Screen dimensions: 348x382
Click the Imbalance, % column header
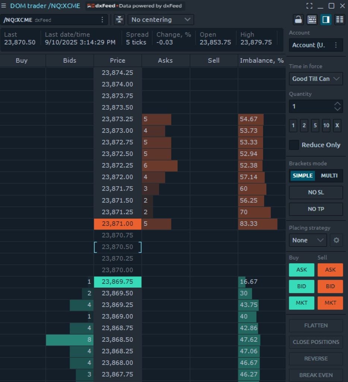pyautogui.click(x=262, y=60)
